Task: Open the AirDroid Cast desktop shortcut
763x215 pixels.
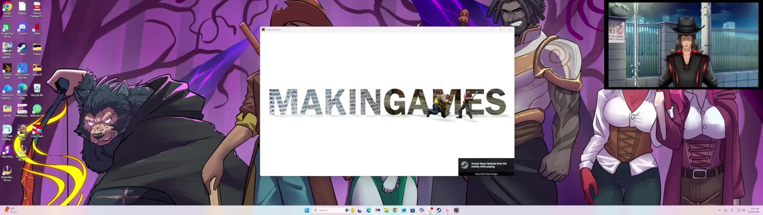Action: coord(37,110)
